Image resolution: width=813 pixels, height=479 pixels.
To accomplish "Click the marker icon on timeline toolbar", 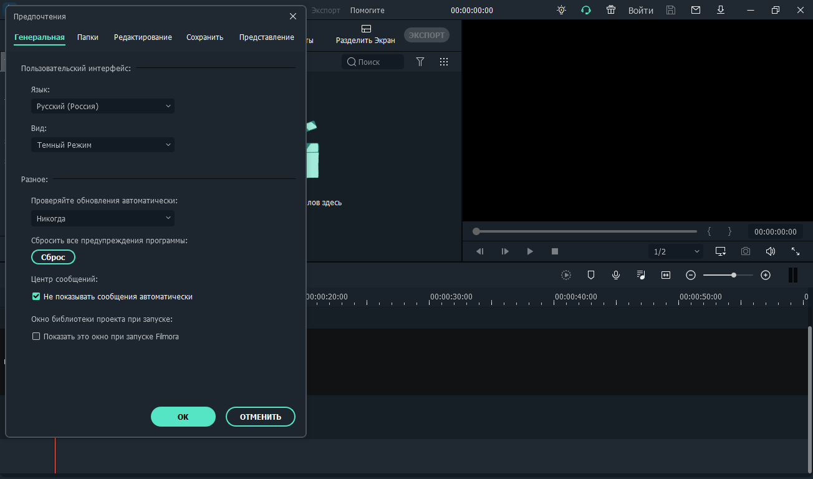I will 591,275.
